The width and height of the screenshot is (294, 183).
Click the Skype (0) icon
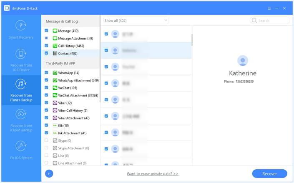55,141
